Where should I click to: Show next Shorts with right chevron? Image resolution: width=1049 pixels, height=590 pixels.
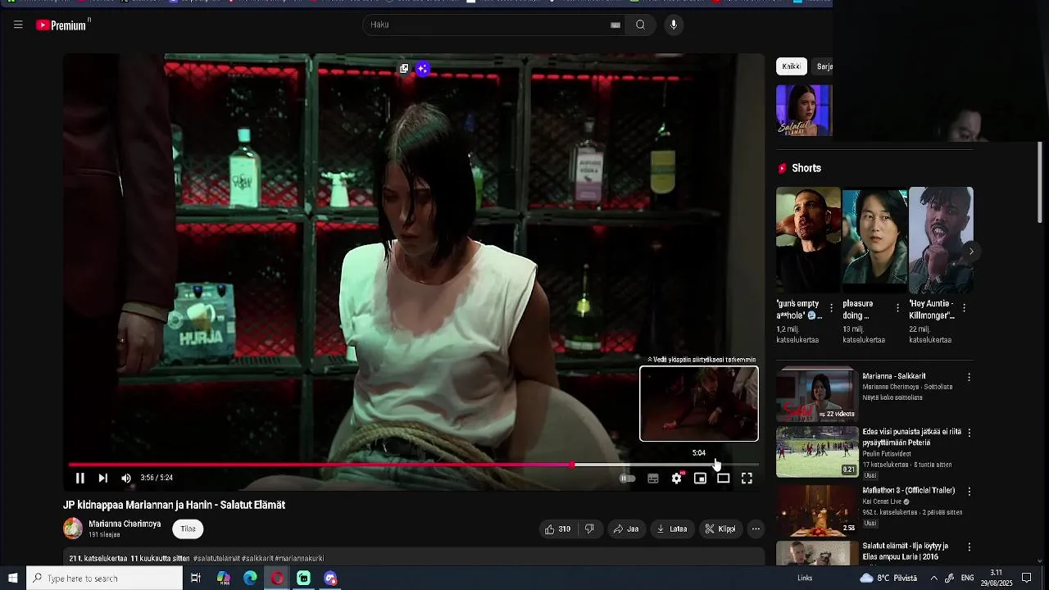[x=971, y=251]
